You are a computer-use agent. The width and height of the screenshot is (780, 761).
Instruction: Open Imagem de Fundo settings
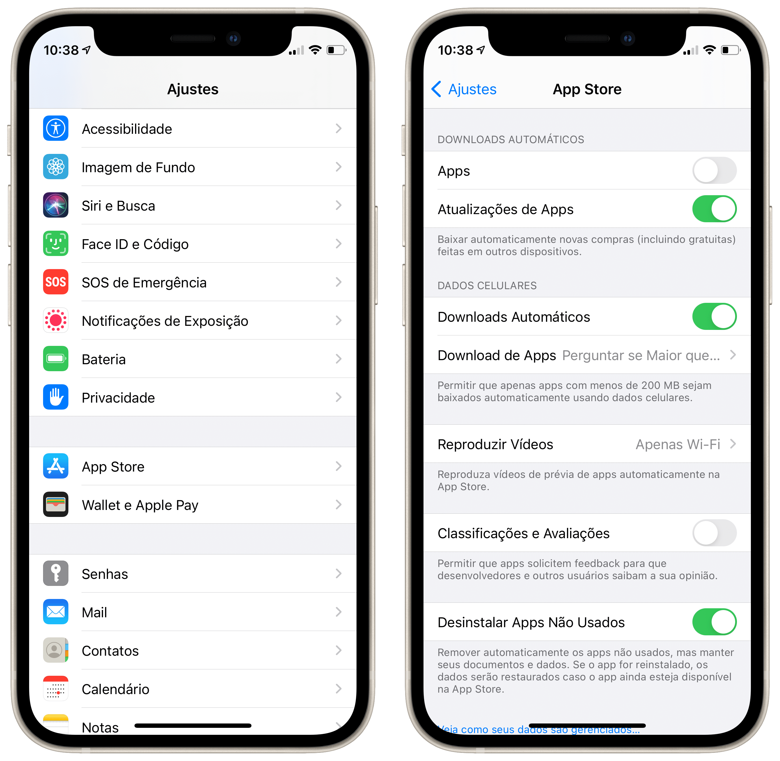tap(196, 167)
